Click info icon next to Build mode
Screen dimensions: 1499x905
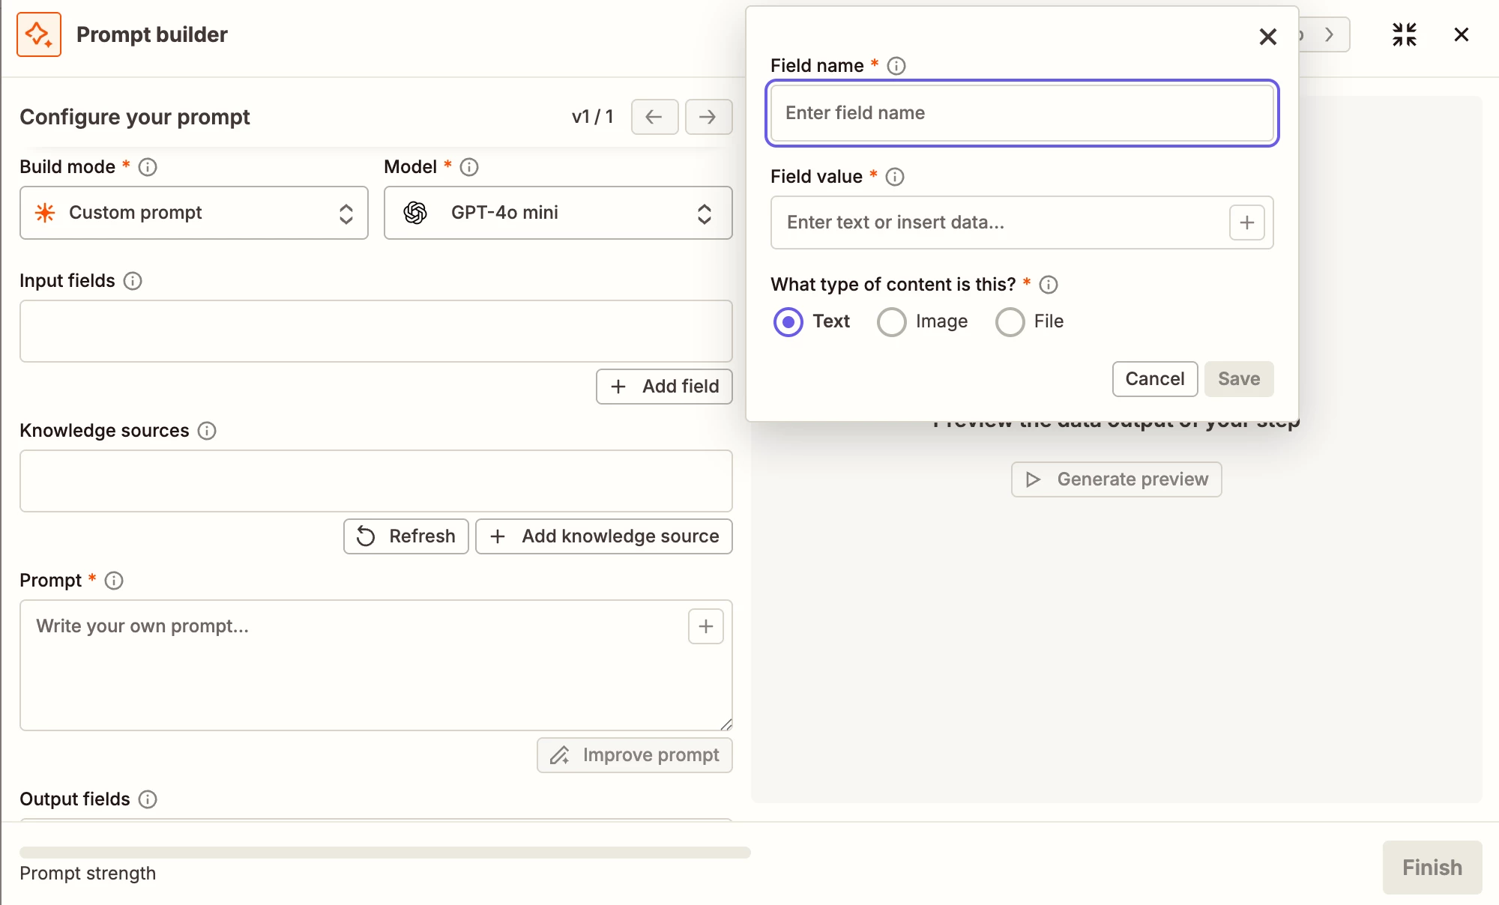point(148,167)
